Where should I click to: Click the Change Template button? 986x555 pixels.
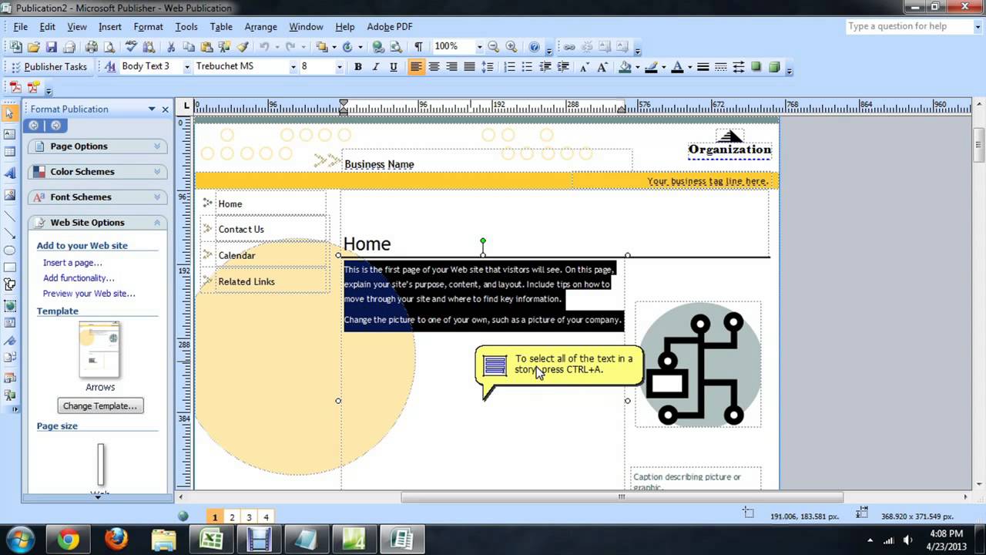[100, 406]
